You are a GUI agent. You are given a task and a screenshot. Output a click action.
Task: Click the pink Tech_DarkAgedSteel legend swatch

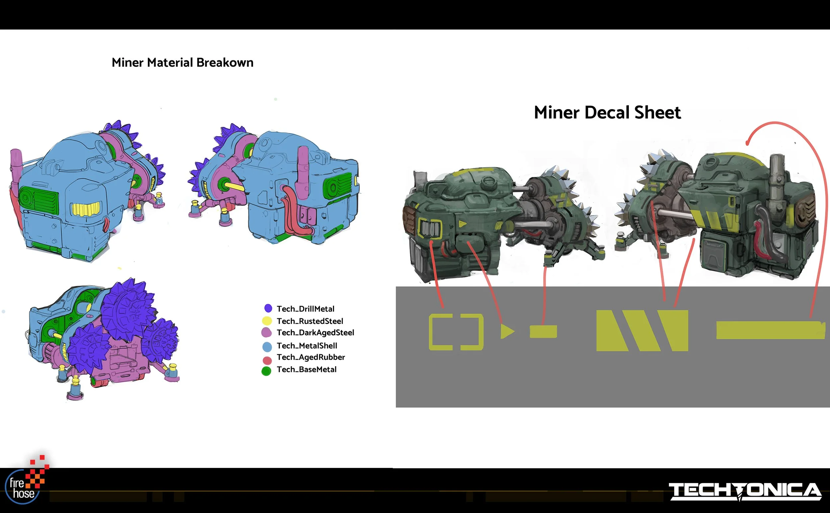point(267,333)
